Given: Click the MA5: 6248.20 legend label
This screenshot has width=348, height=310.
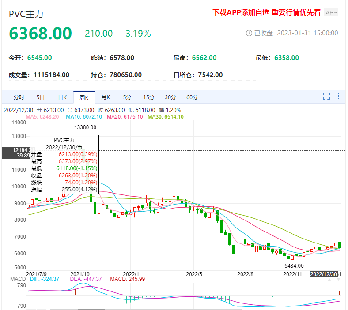Looking at the screenshot, I should 42,117.
